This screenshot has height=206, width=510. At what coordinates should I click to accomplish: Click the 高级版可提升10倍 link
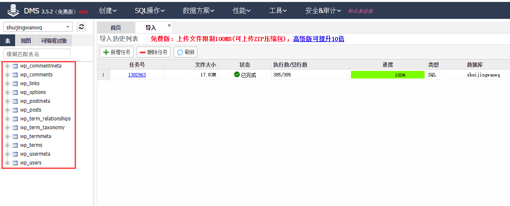tap(319, 39)
